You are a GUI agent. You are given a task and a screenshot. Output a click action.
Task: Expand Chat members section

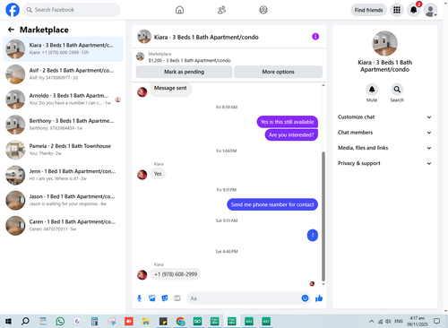tap(384, 133)
